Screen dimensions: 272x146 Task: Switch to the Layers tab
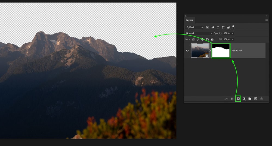pos(189,20)
